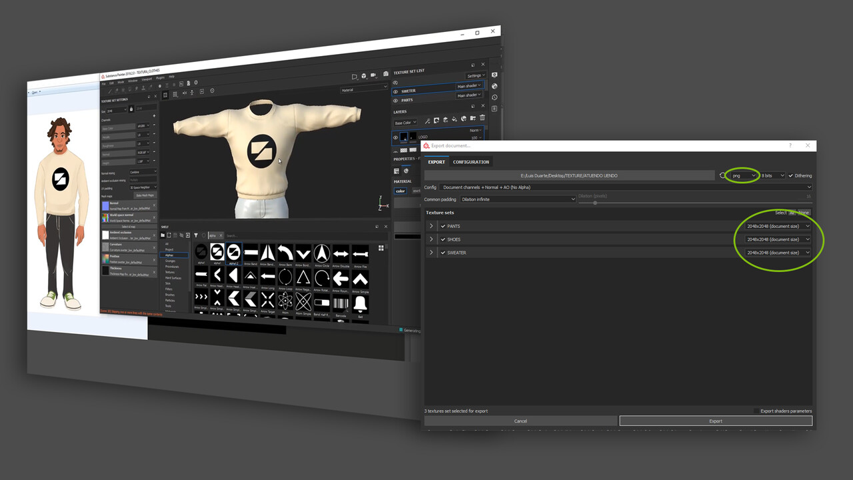Open the 8 bits depth dropdown
The width and height of the screenshot is (853, 480).
tap(773, 175)
